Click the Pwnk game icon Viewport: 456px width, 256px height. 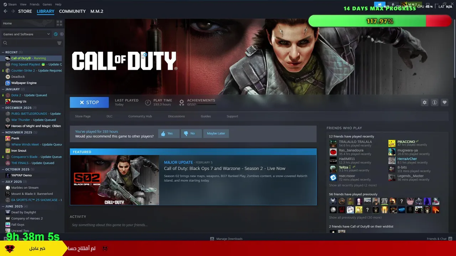8,138
